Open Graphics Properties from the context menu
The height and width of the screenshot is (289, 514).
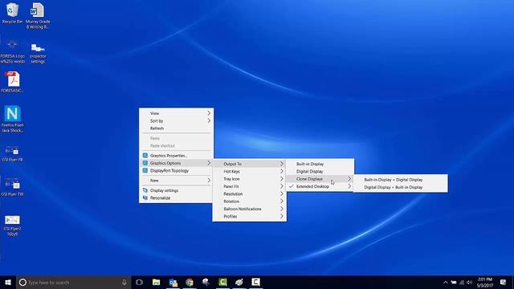[177, 155]
